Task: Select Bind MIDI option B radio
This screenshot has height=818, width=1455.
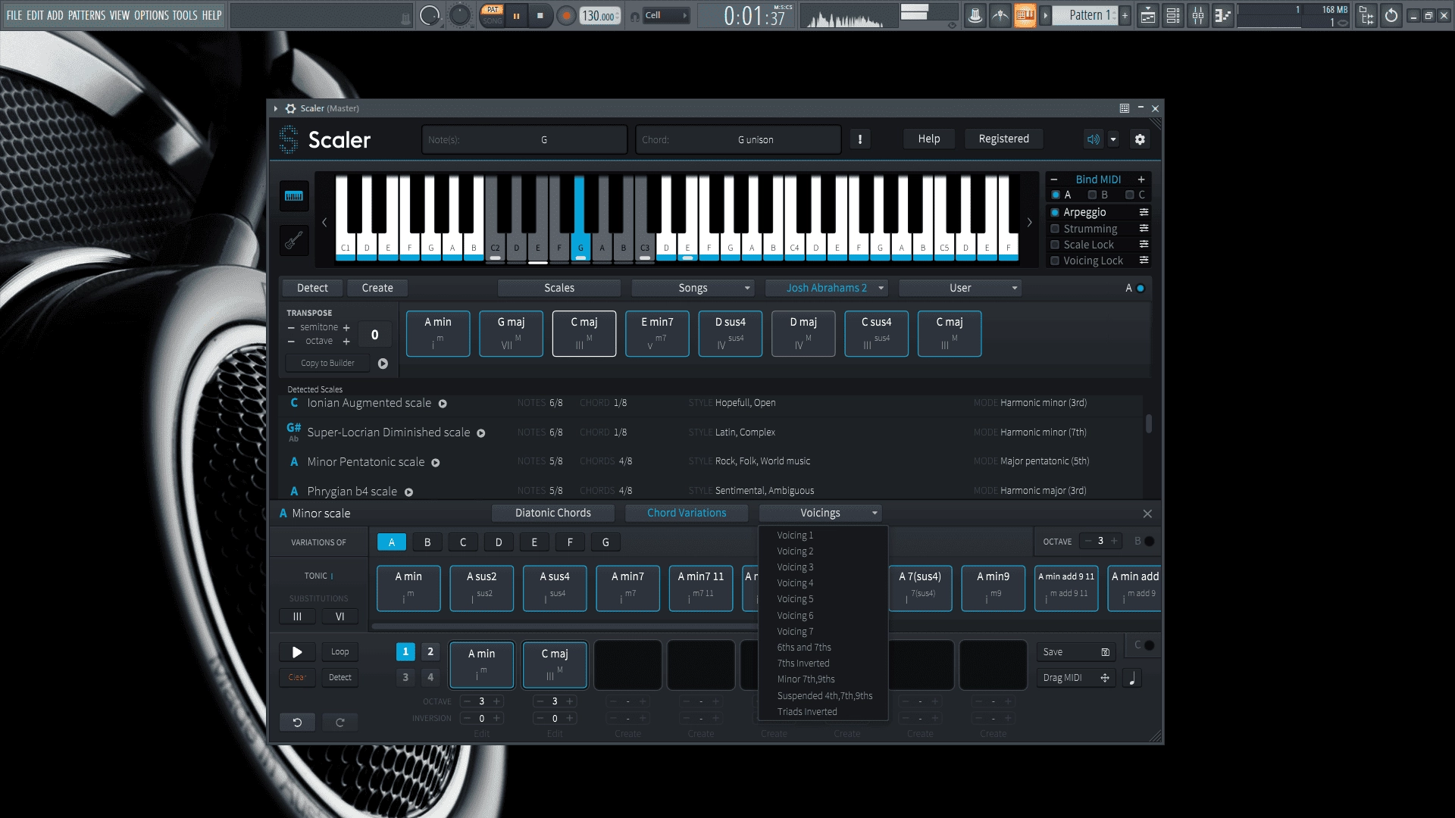Action: 1092,195
